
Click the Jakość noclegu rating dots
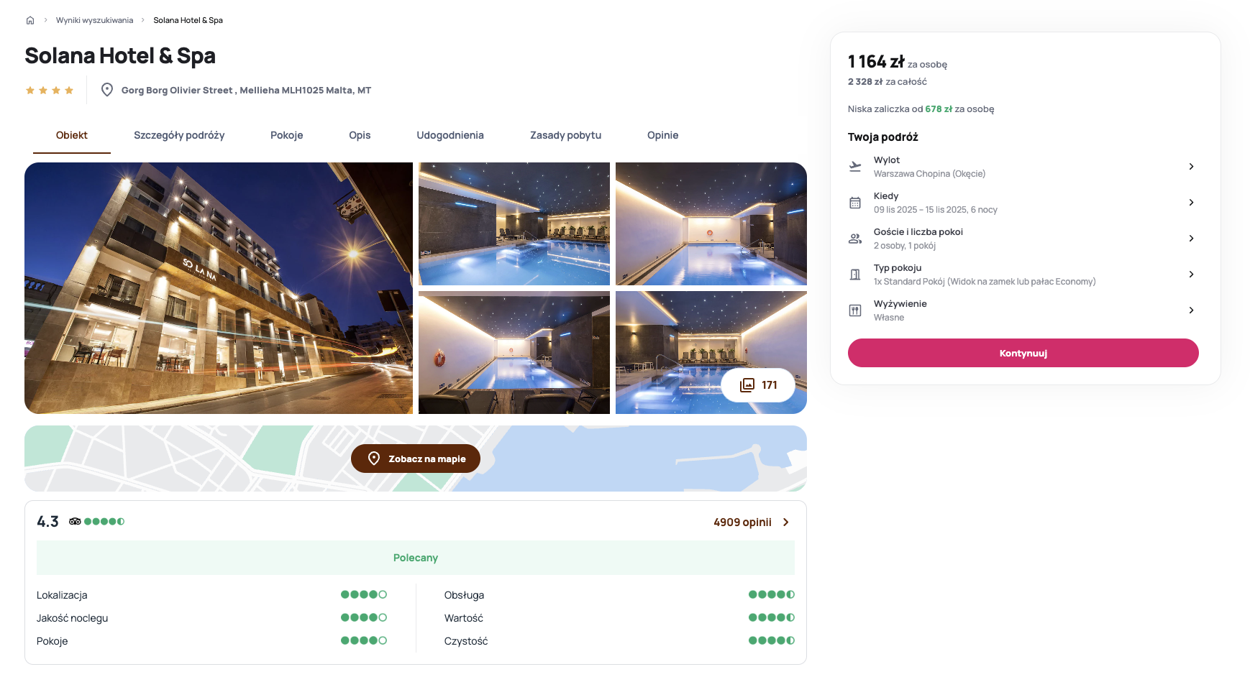(x=364, y=617)
